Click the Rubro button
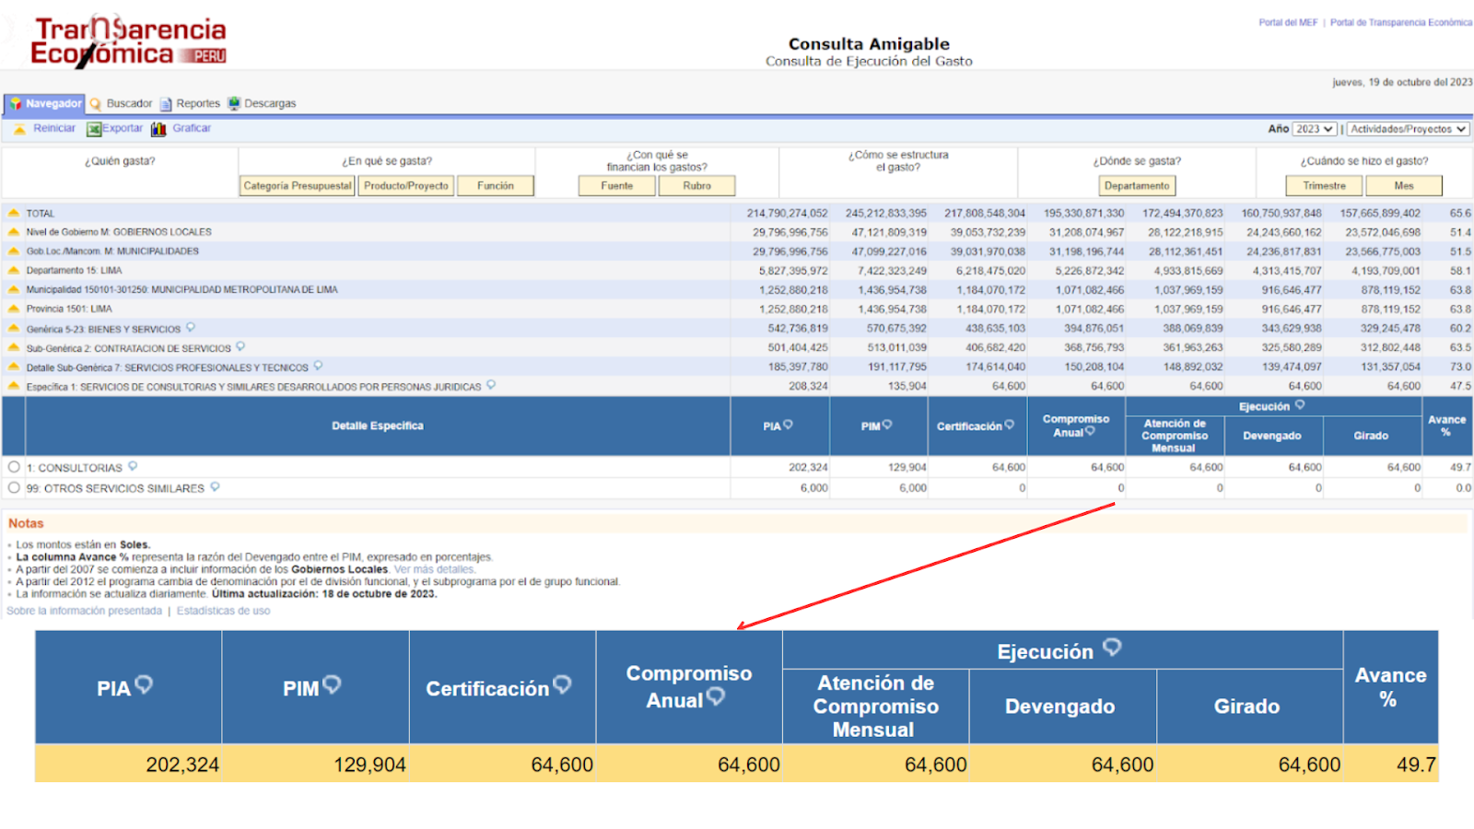The width and height of the screenshot is (1474, 829). [x=697, y=186]
